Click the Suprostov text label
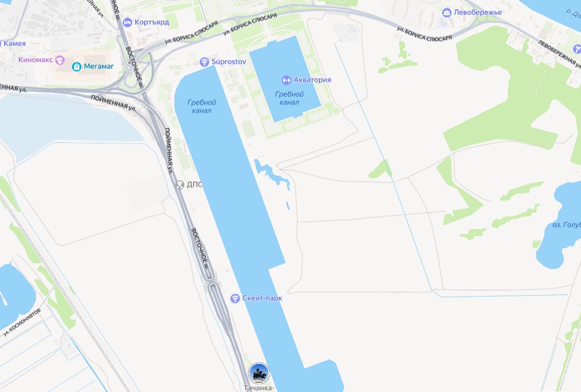 [x=228, y=62]
